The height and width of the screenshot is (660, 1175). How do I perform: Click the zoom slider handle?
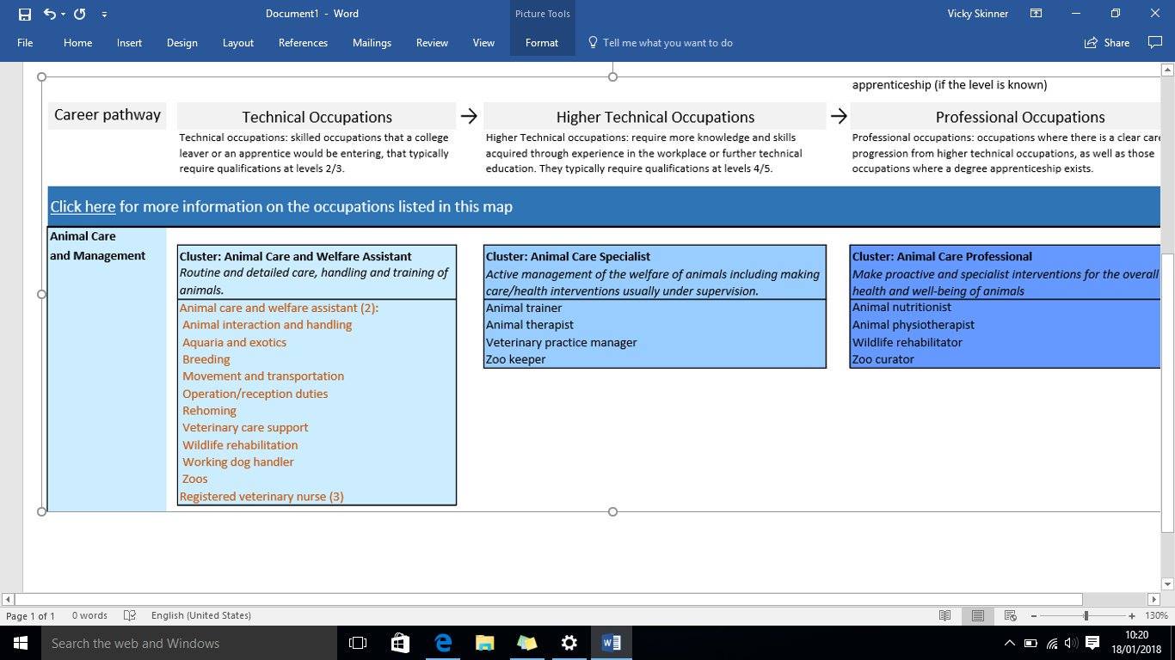click(x=1086, y=615)
